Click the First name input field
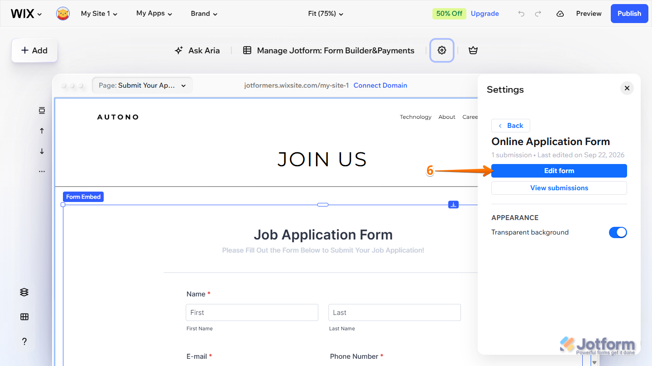Image resolution: width=652 pixels, height=366 pixels. coord(252,312)
